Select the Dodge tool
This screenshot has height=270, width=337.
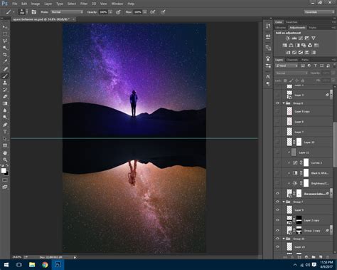pos(5,118)
